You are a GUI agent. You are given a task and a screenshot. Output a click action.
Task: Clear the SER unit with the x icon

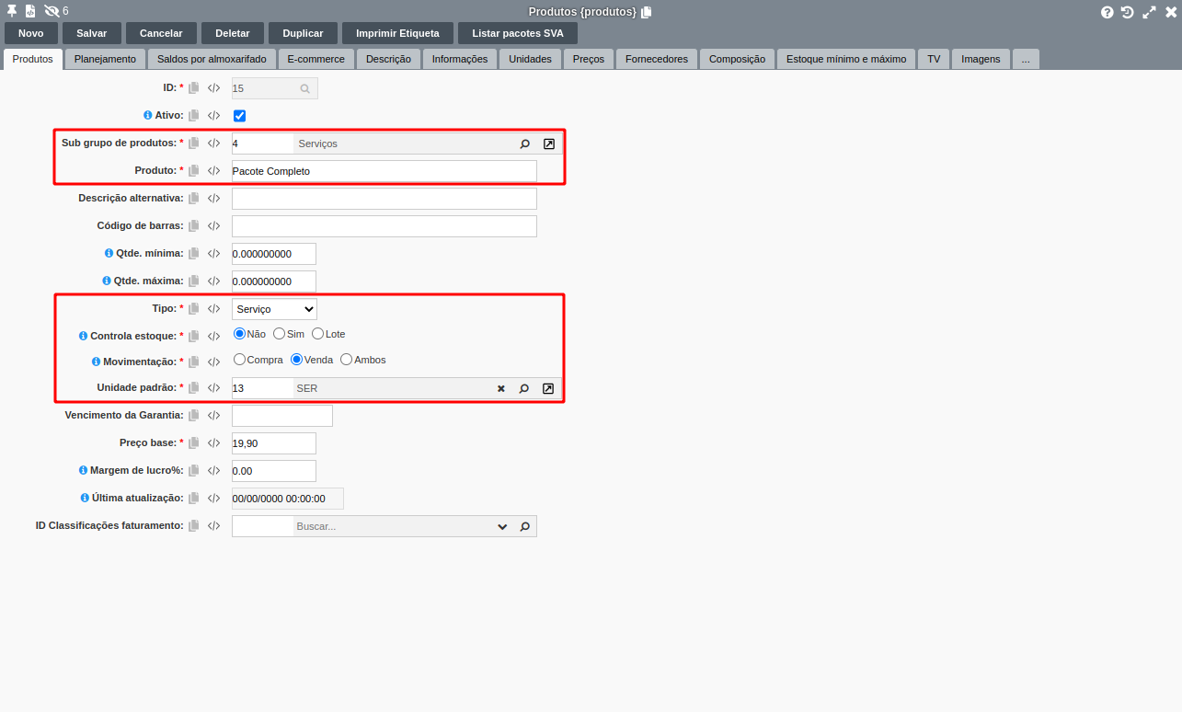[x=501, y=388]
